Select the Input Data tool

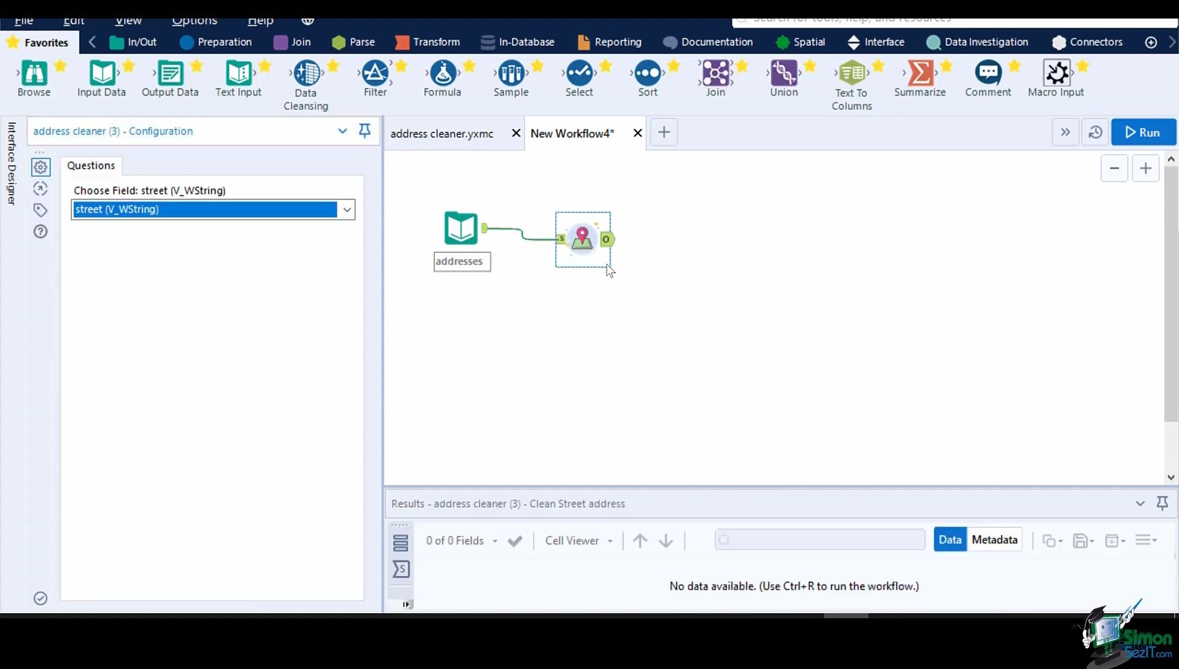click(x=101, y=79)
